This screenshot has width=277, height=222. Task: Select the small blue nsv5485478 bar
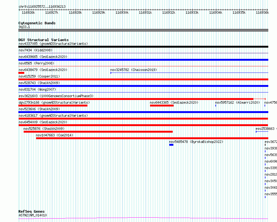click(171, 145)
